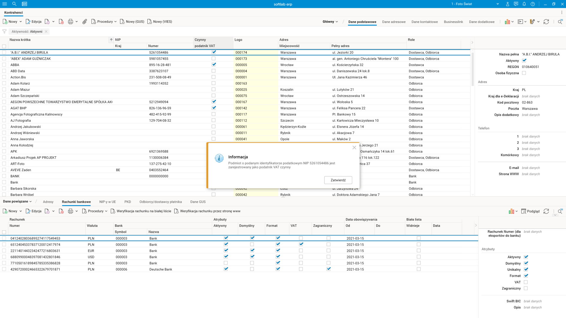This screenshot has width=566, height=318.
Task: Expand the Dane powiązane dropdown
Action: (x=17, y=202)
